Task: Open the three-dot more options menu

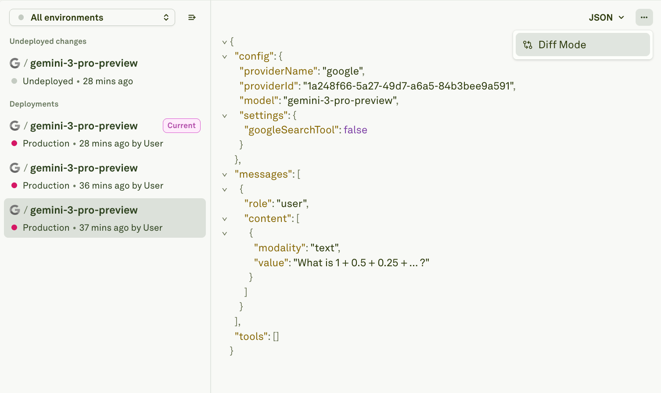Action: (x=644, y=18)
